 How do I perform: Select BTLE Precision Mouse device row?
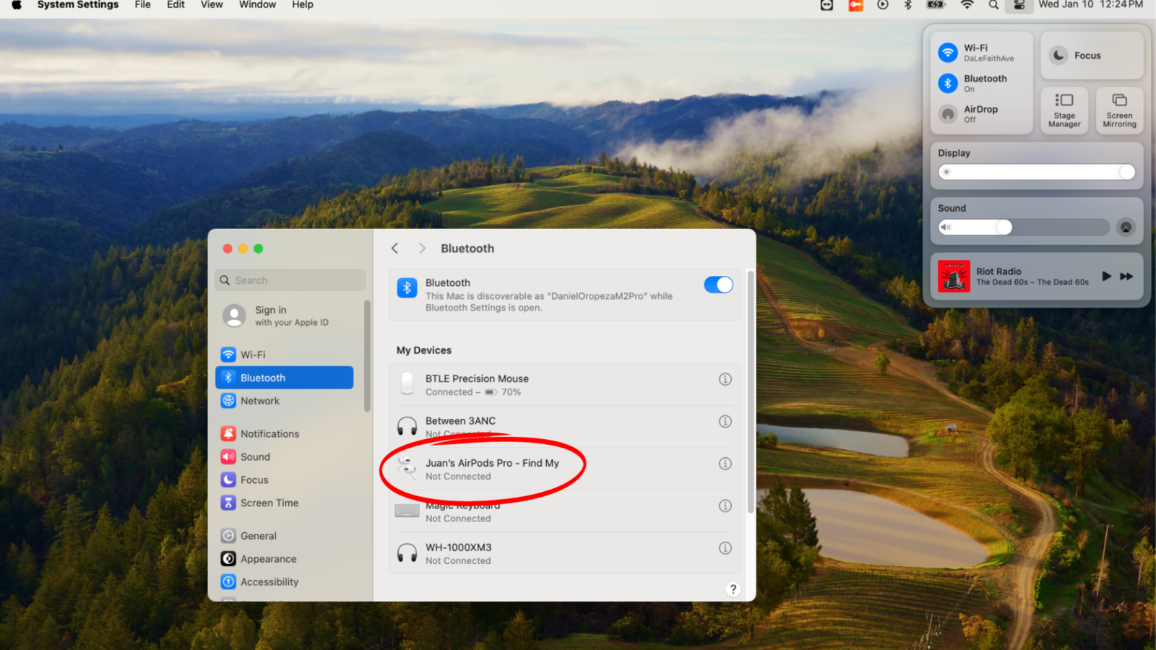pyautogui.click(x=565, y=385)
